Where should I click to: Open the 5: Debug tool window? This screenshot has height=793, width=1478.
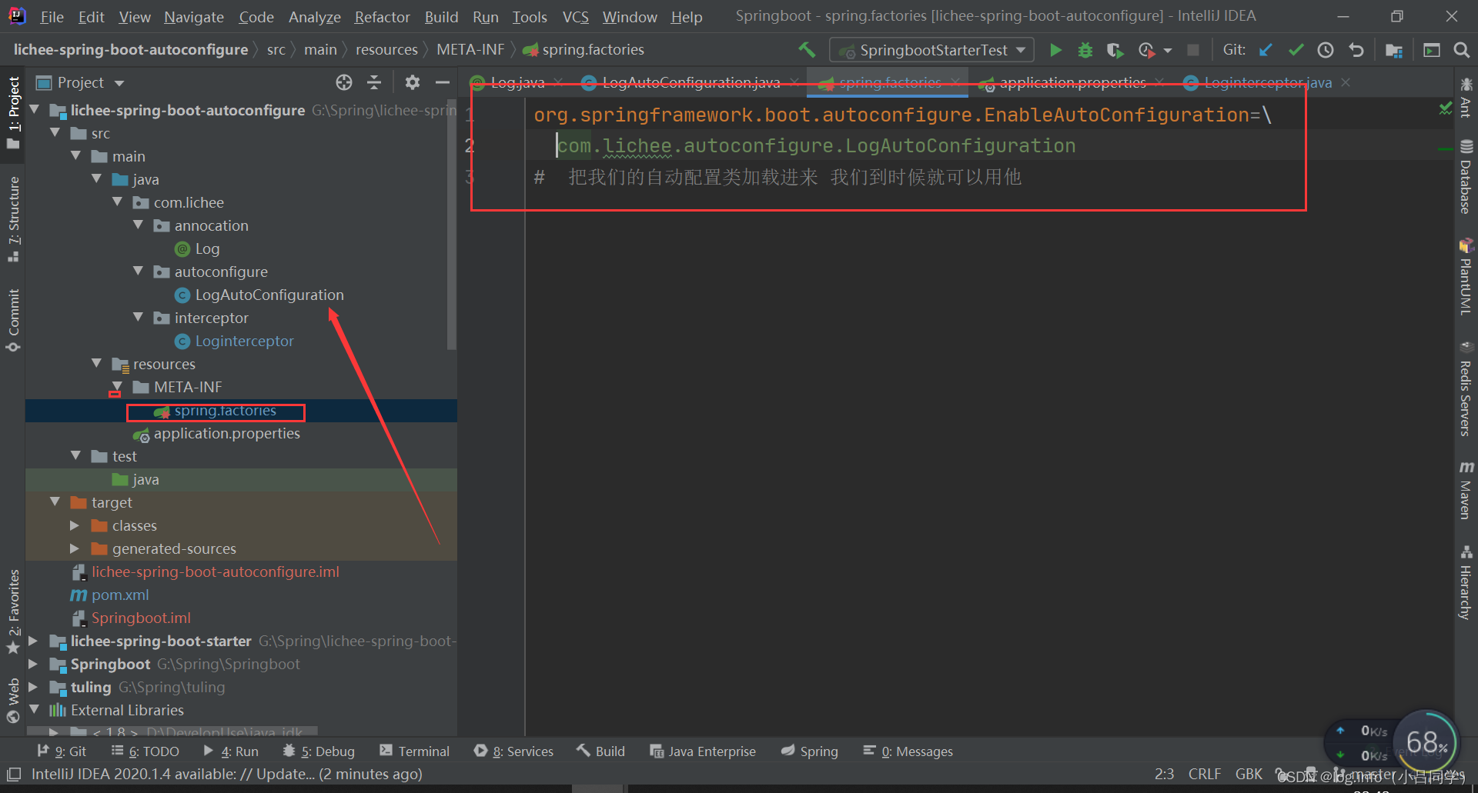[x=319, y=751]
